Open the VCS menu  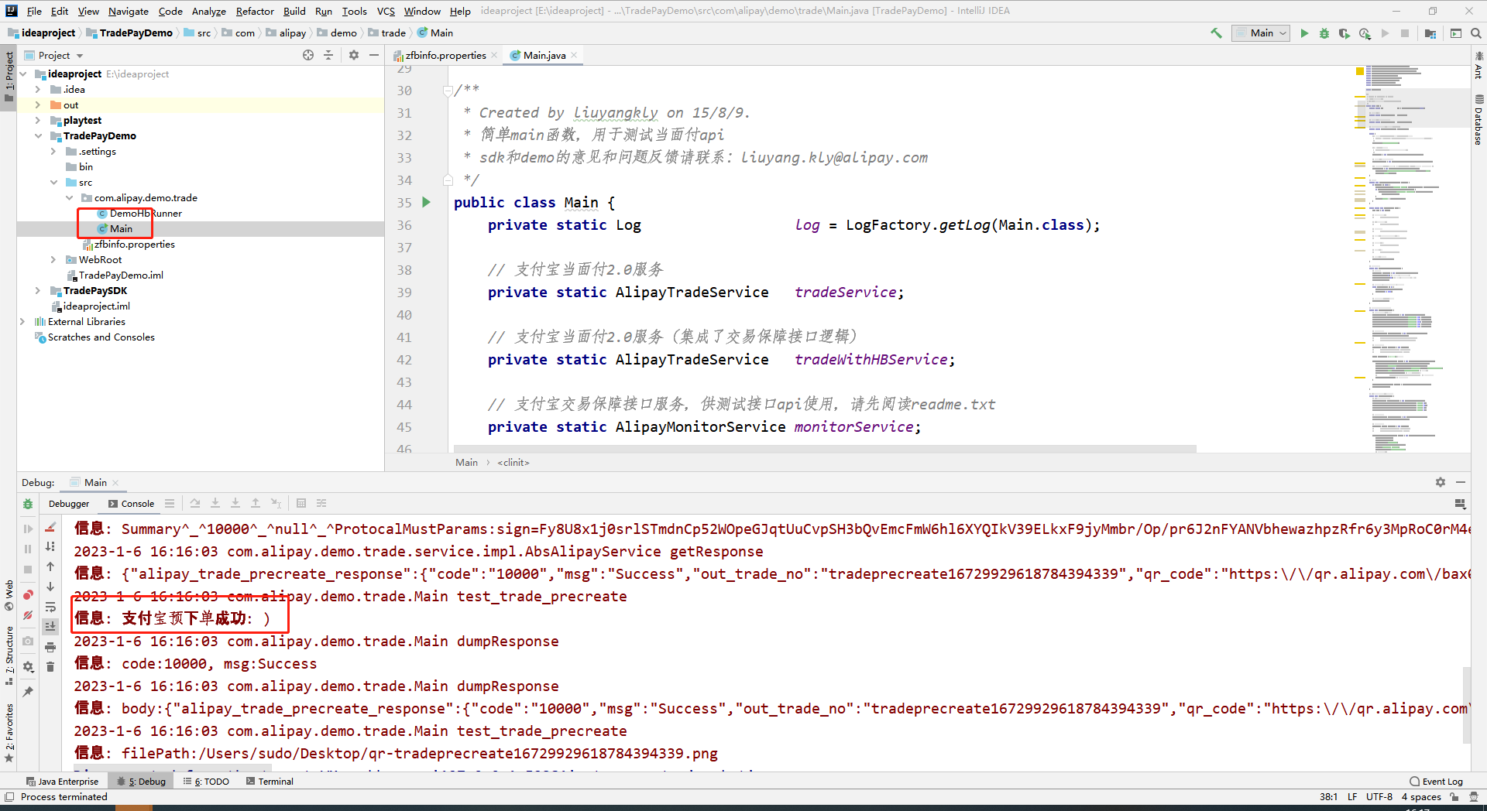[386, 11]
